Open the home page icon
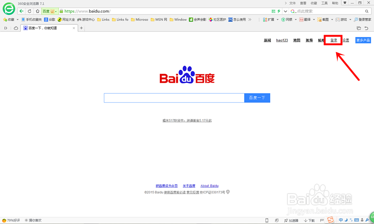This screenshot has width=374, height=224. (37, 11)
